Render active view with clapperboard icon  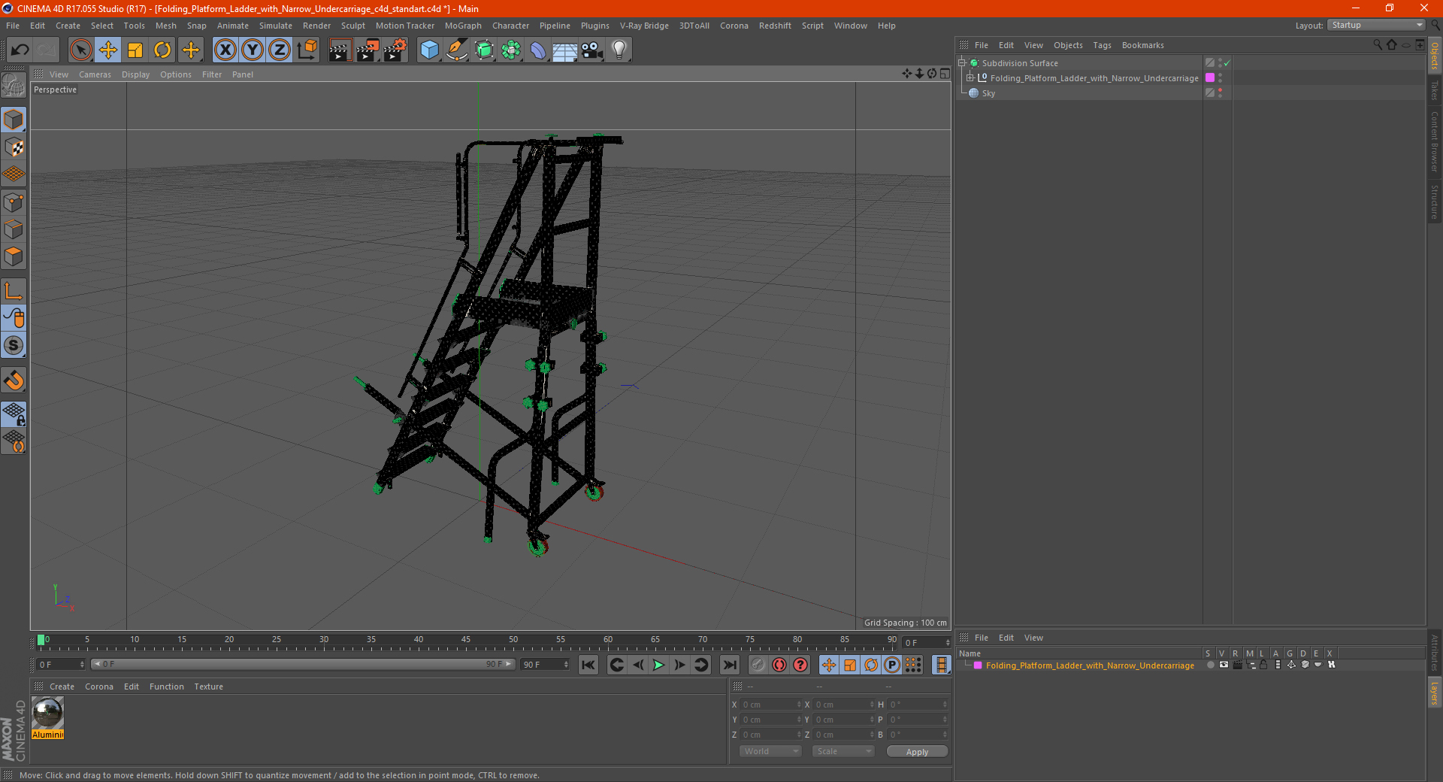pyautogui.click(x=340, y=50)
